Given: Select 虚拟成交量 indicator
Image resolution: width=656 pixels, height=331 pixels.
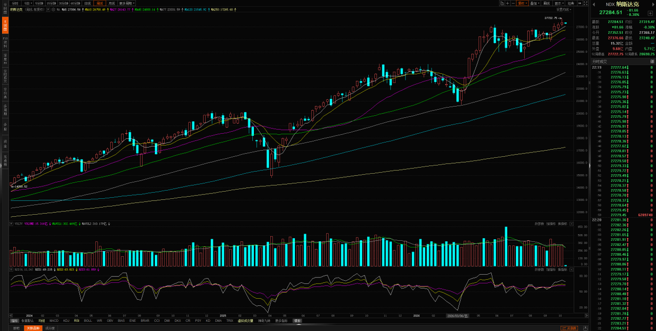Looking at the screenshot, I should tap(246, 321).
